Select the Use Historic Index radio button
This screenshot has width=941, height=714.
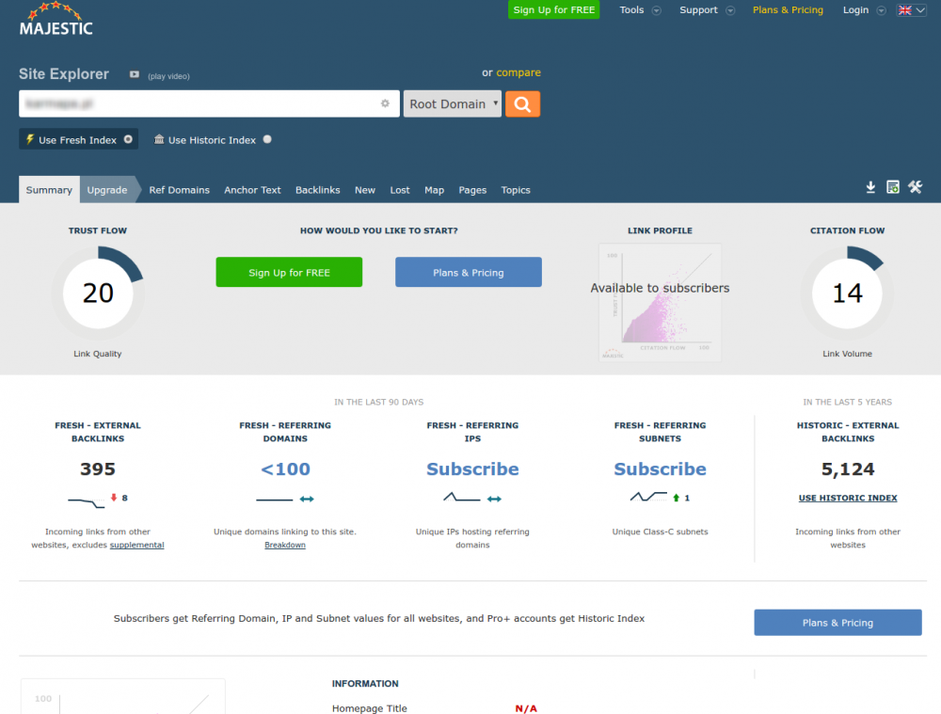point(267,139)
